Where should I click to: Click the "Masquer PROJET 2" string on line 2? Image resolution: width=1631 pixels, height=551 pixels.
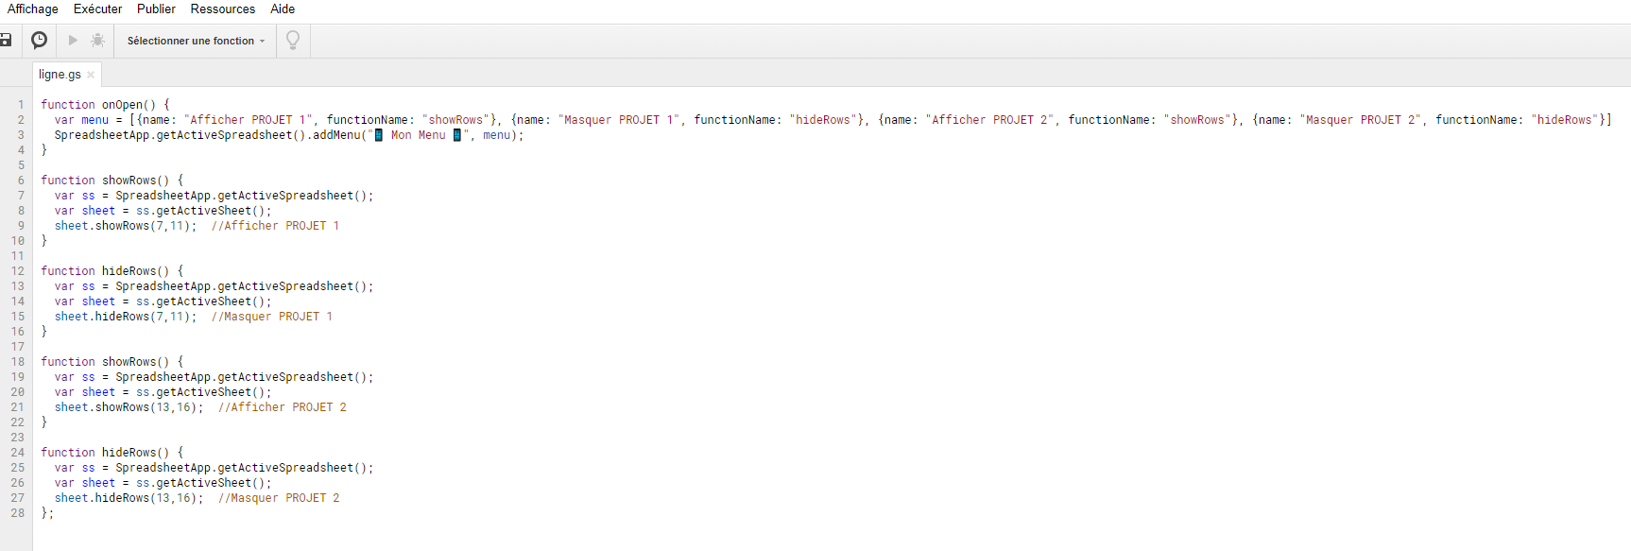point(1362,120)
